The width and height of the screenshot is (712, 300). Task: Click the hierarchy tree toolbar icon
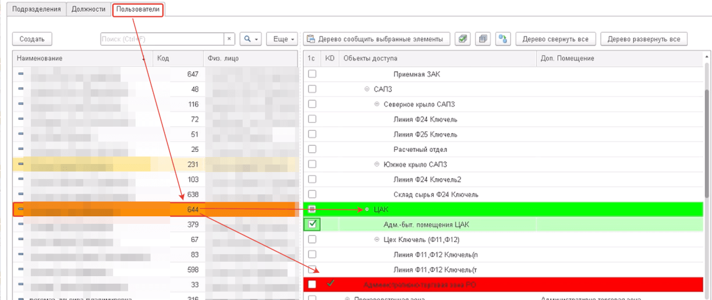[x=503, y=39]
